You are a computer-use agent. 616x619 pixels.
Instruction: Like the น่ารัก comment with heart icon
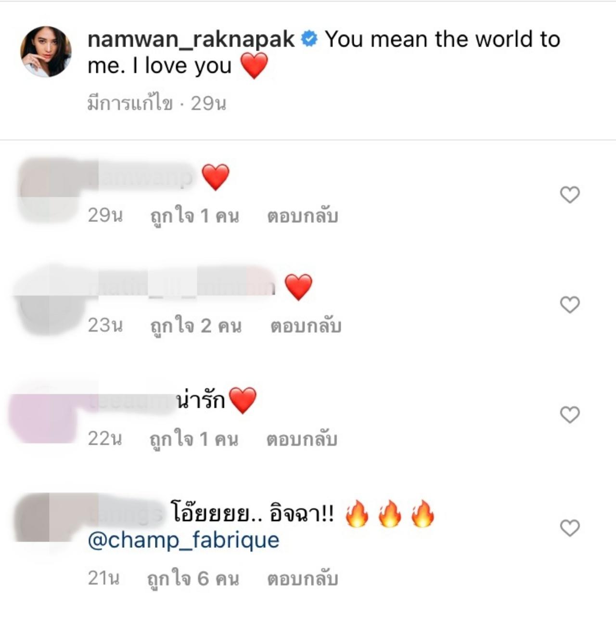tap(570, 414)
